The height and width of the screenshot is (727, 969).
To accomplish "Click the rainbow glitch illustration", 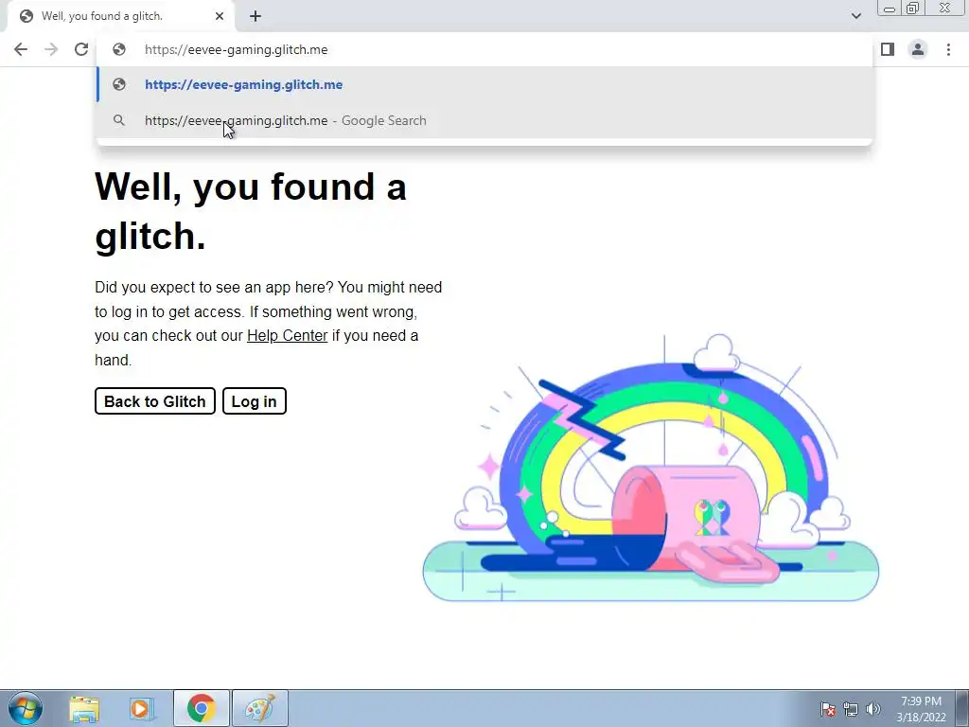I will pyautogui.click(x=651, y=468).
